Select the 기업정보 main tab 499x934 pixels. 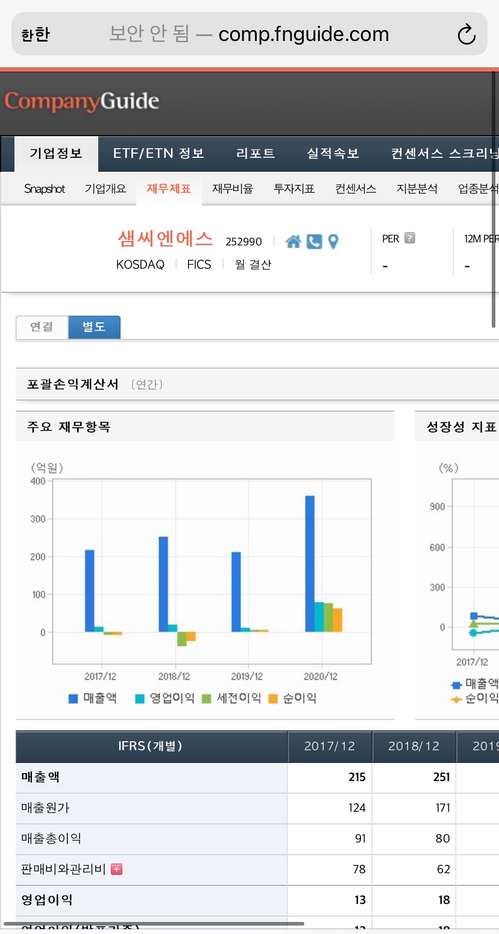click(x=56, y=153)
